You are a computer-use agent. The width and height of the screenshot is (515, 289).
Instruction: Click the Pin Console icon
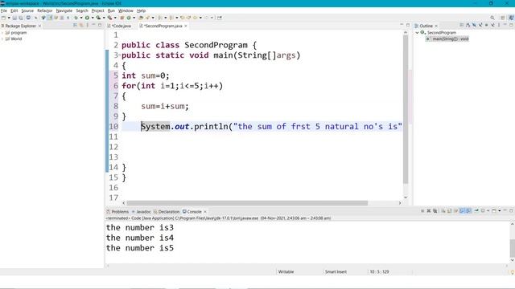tap(476, 211)
